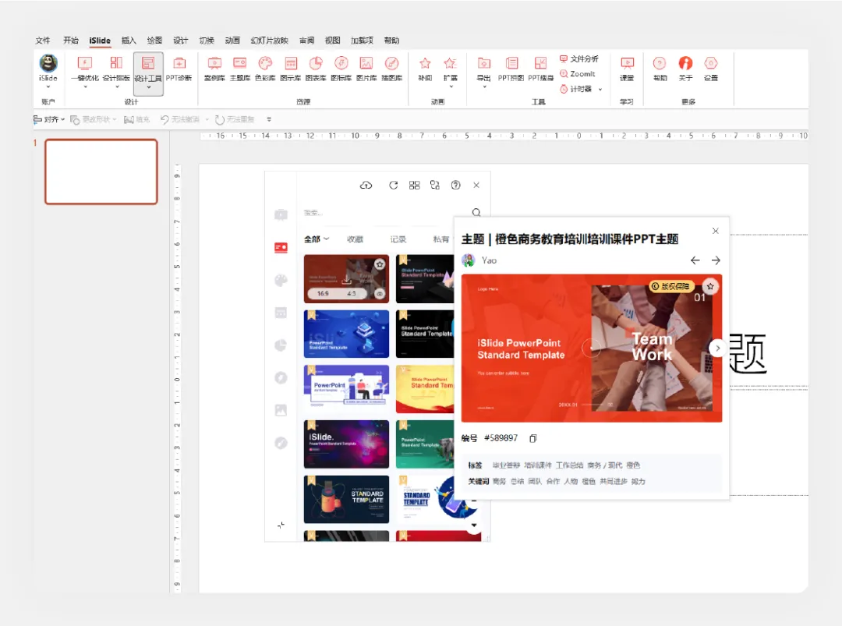
Task: Open the ZoomIt tool
Action: point(579,73)
